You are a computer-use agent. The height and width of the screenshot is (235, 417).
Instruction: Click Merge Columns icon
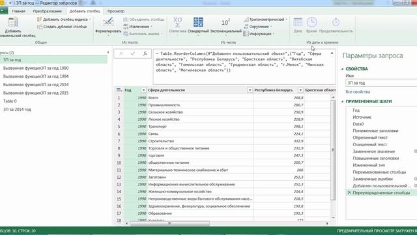126,20
